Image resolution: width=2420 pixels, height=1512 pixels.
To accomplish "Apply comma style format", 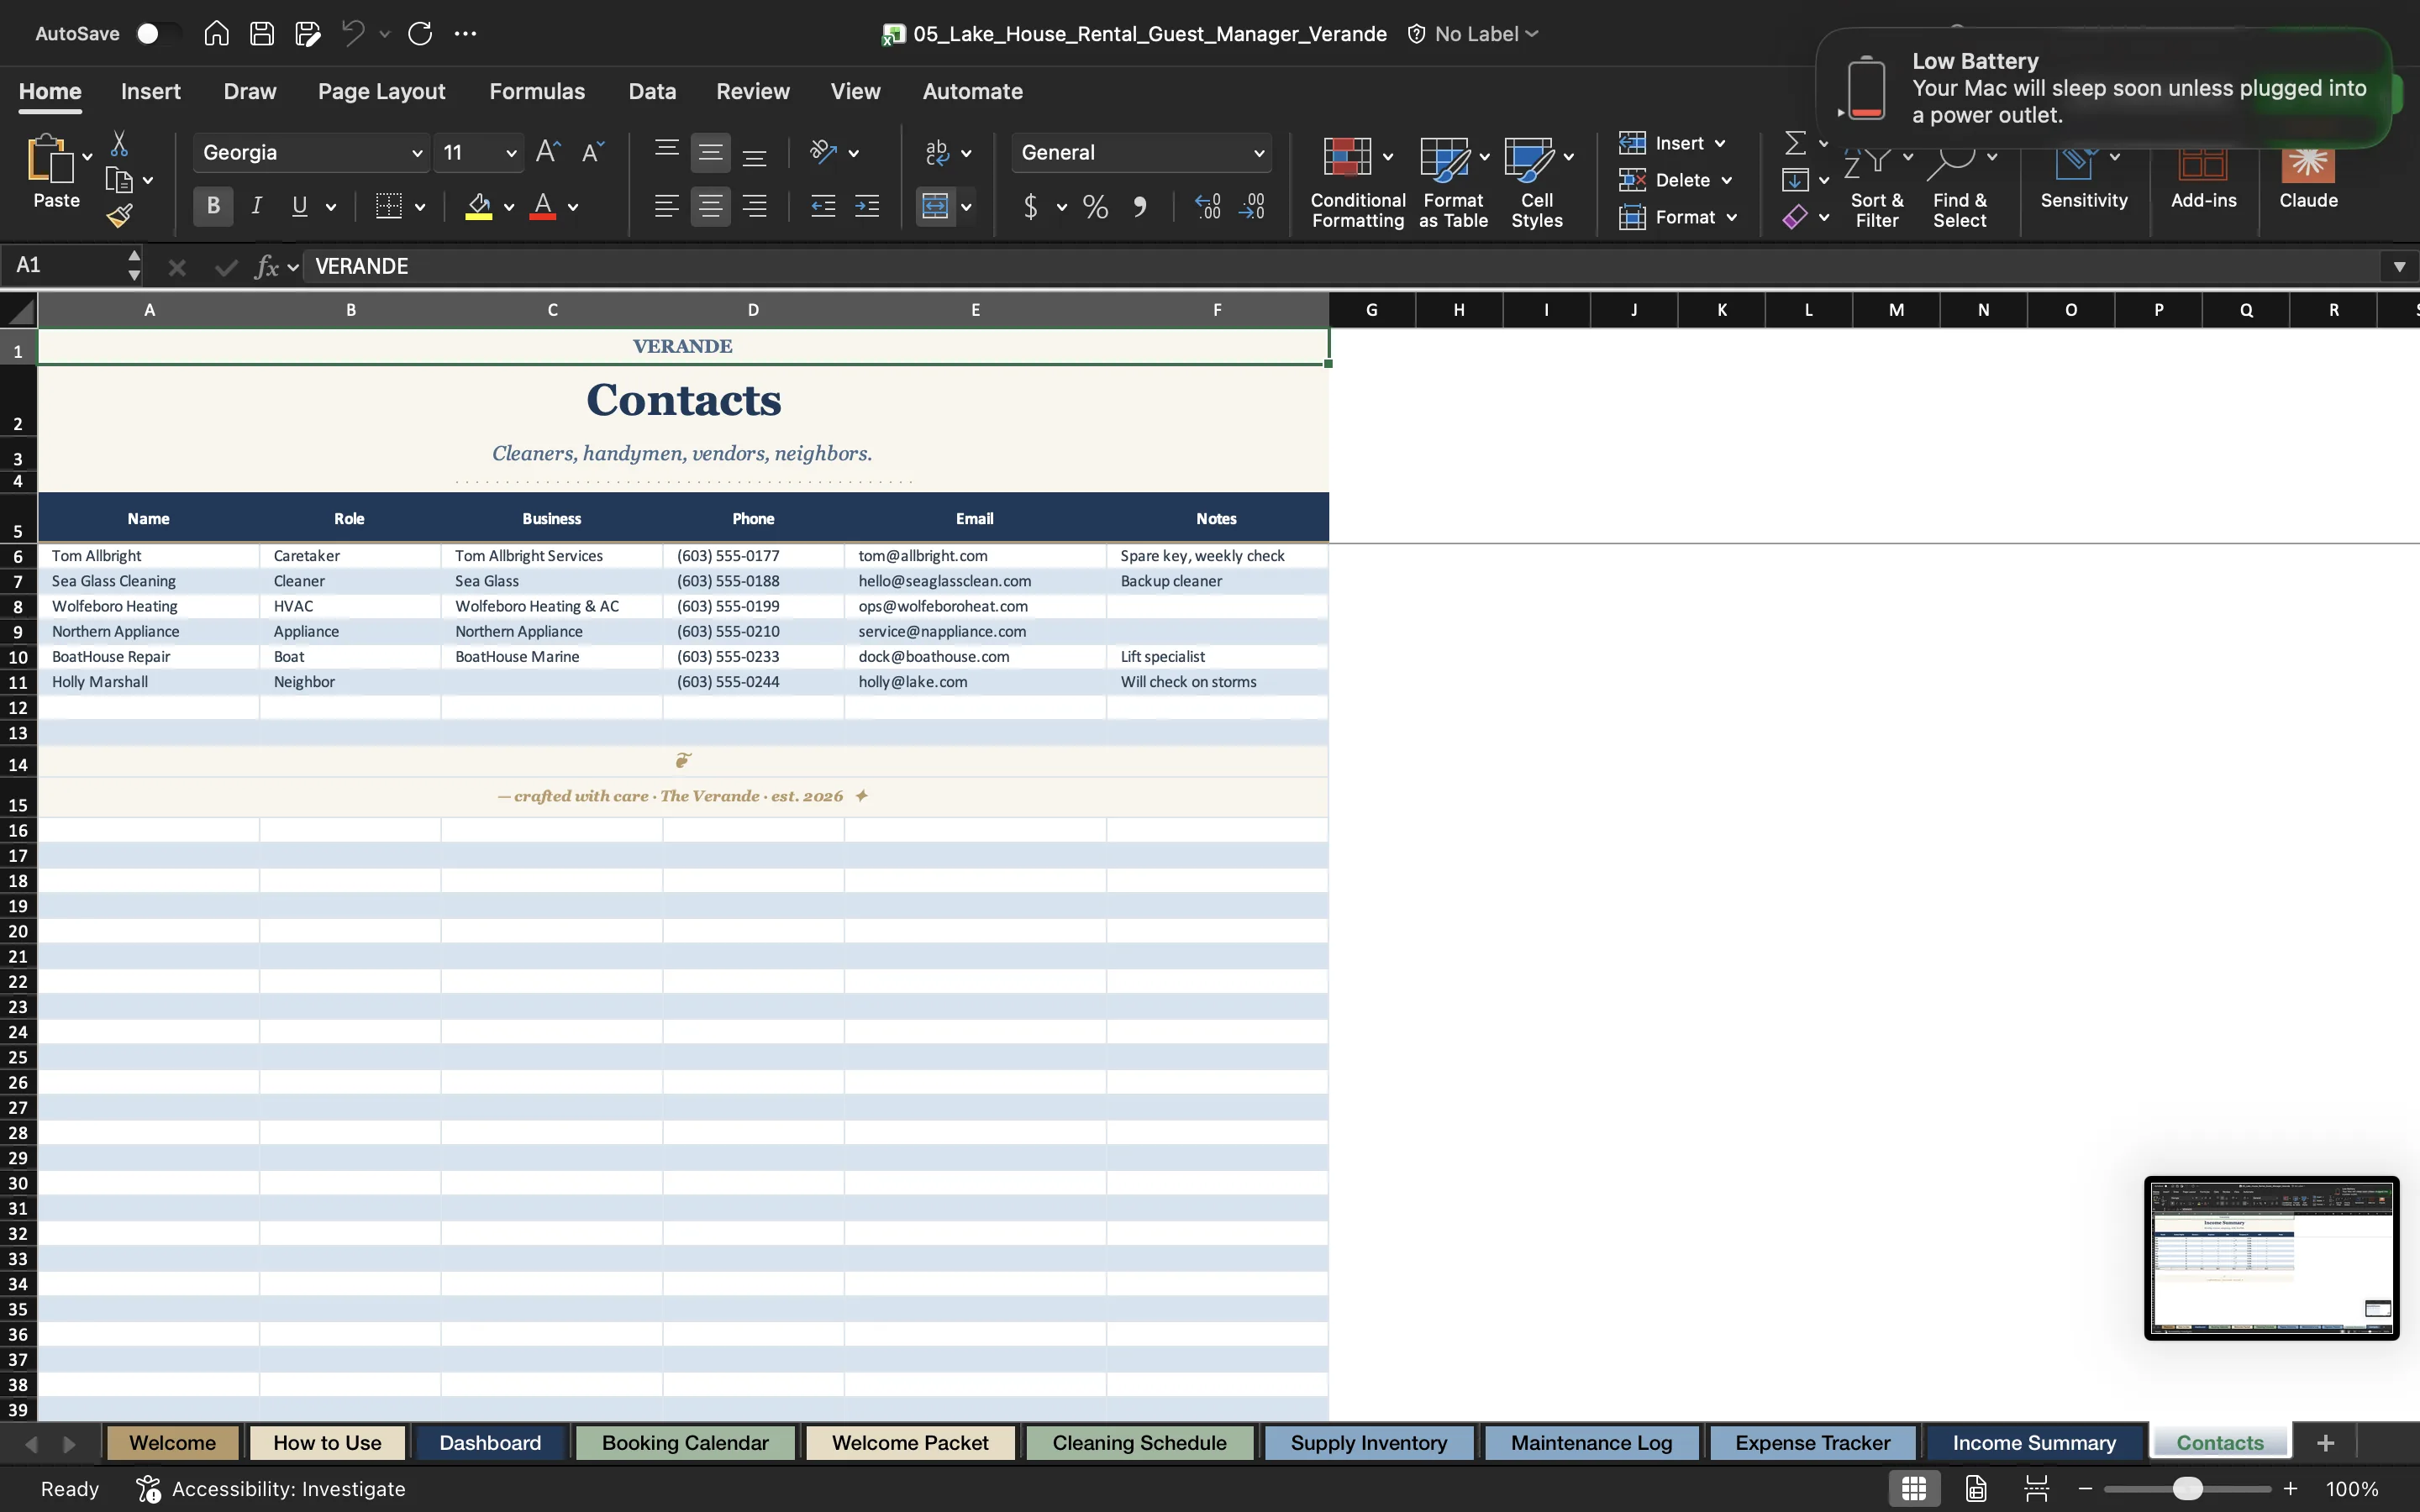I will click(x=1140, y=207).
